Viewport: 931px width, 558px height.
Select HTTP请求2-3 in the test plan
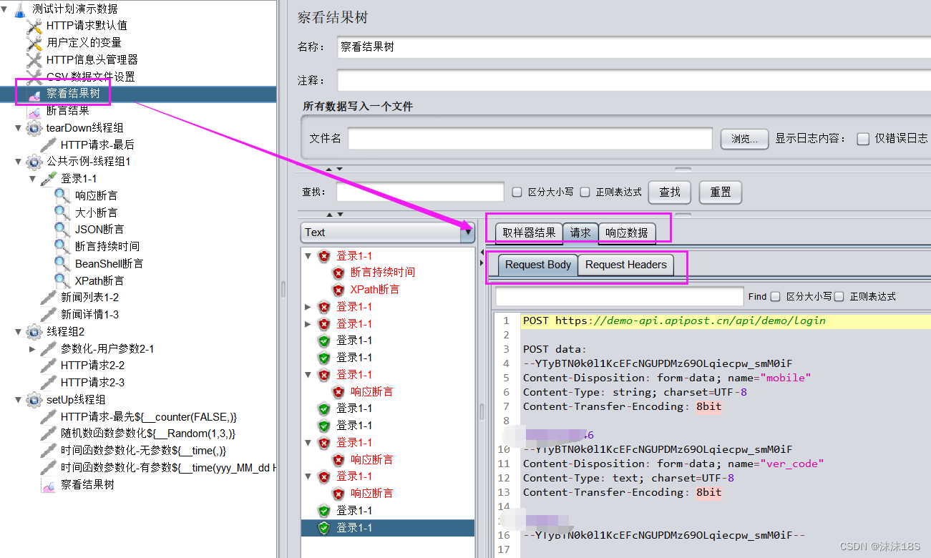pyautogui.click(x=92, y=382)
